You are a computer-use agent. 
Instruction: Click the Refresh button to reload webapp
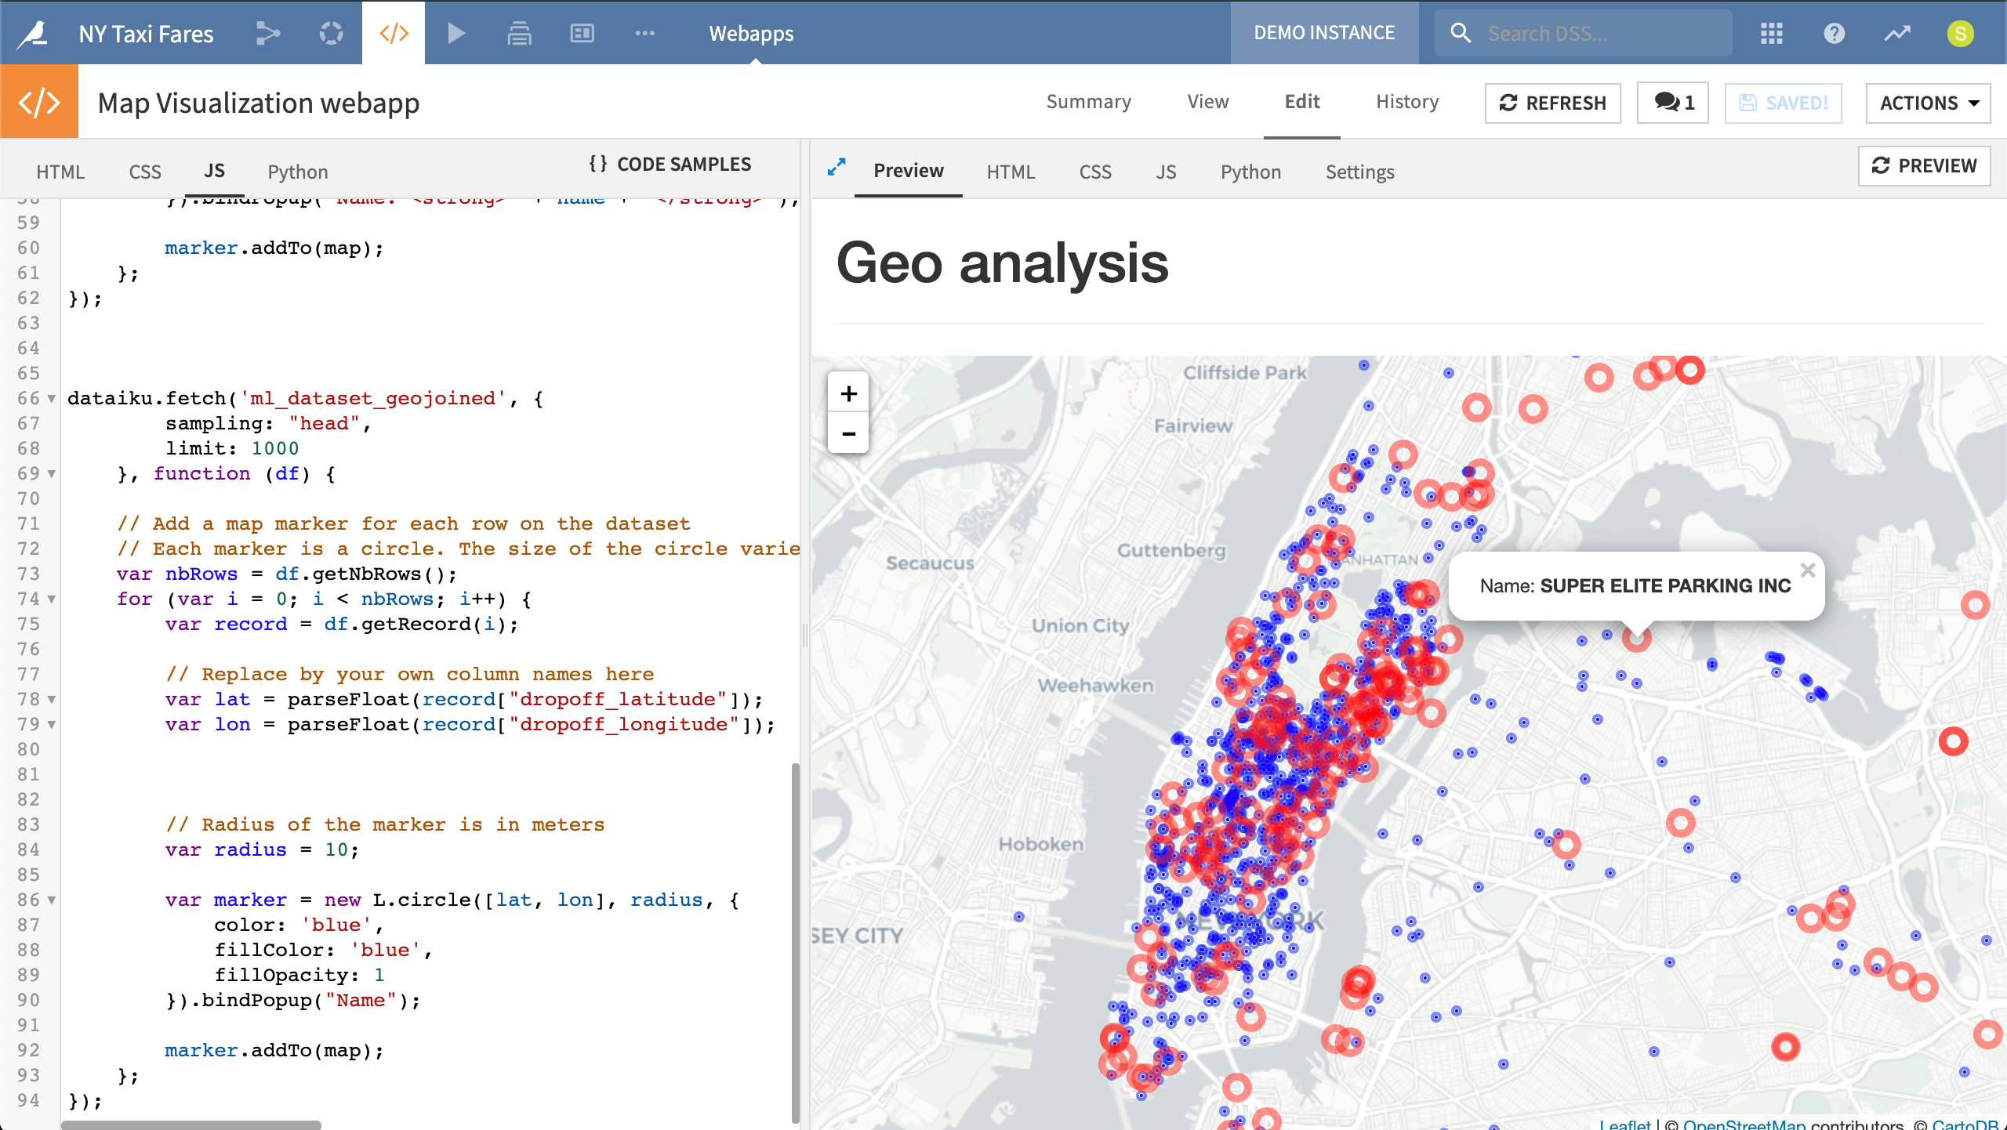(x=1554, y=100)
